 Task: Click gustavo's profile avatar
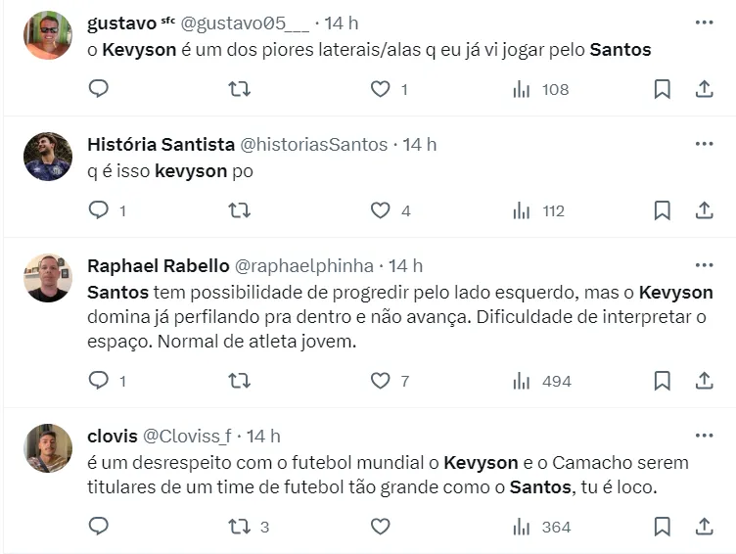coord(47,35)
